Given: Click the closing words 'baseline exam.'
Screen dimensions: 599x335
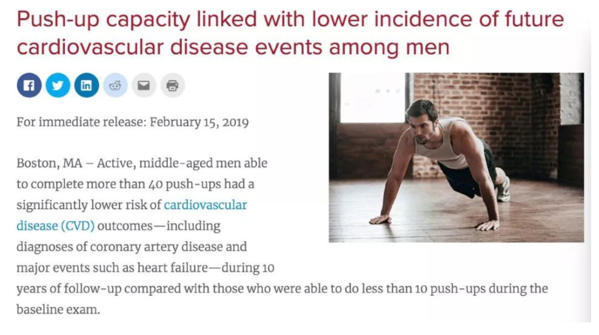Looking at the screenshot, I should point(58,310).
